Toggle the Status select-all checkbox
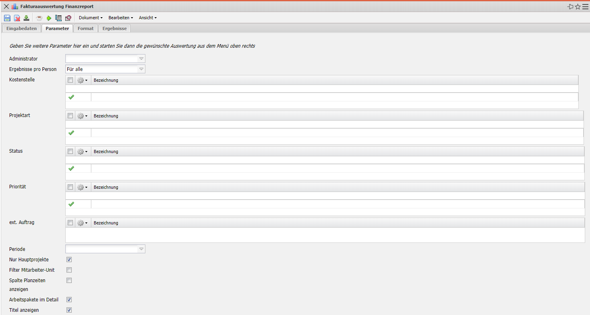This screenshot has height=315, width=590. [x=70, y=151]
